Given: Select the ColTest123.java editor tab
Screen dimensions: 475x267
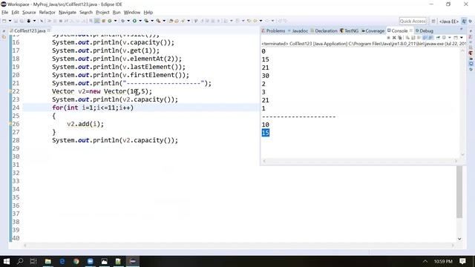Looking at the screenshot, I should [x=30, y=30].
